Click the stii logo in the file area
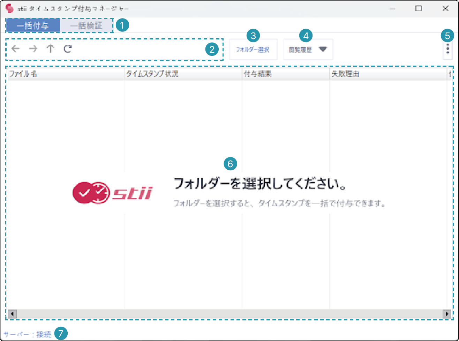459x341 pixels. 113,193
